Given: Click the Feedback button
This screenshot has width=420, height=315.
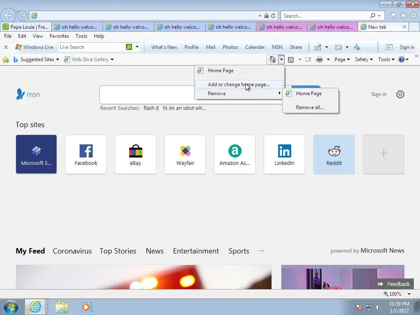Looking at the screenshot, I should pos(394,284).
